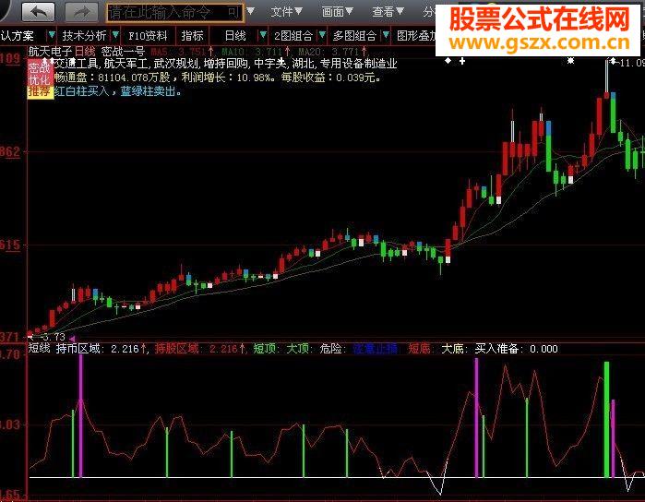
Task: Click the tallest candlestick near 11.09 peak
Action: click(606, 79)
